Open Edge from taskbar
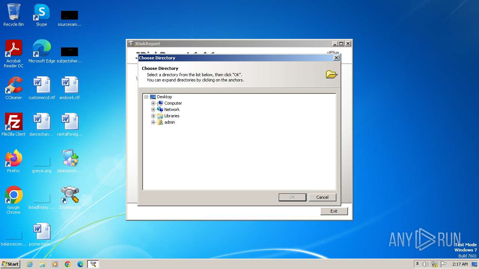The image size is (479, 269). pyautogui.click(x=80, y=264)
